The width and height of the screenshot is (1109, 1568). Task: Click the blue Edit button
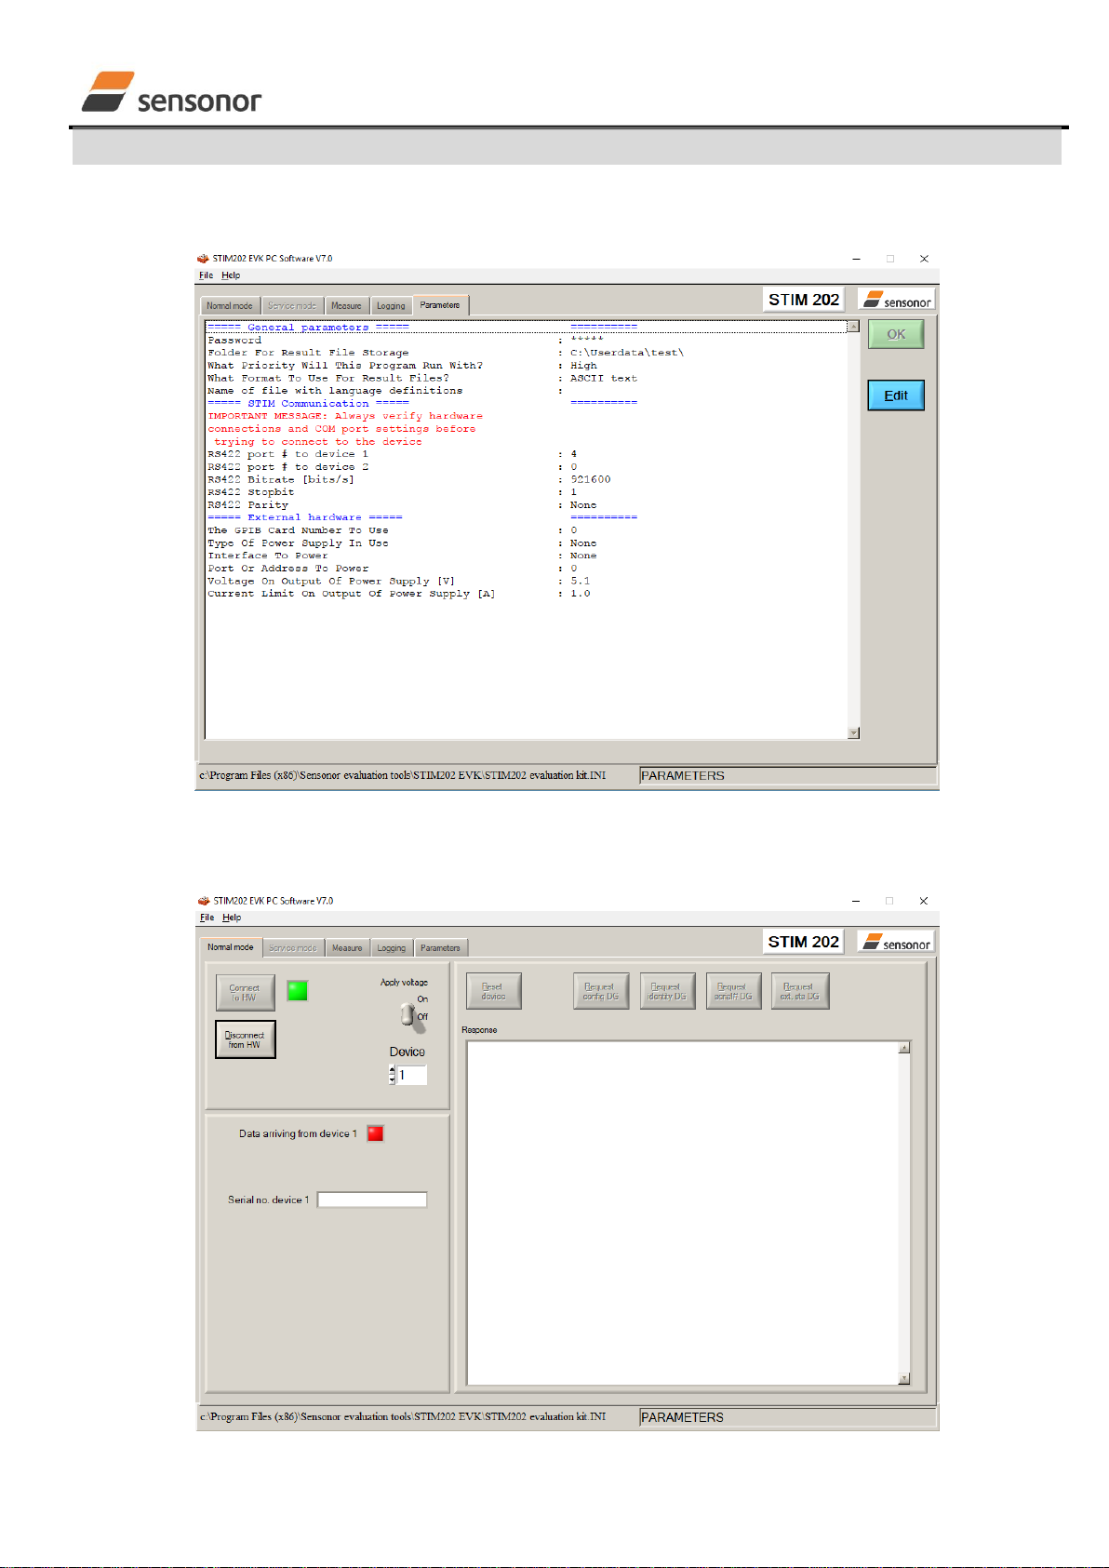(896, 395)
